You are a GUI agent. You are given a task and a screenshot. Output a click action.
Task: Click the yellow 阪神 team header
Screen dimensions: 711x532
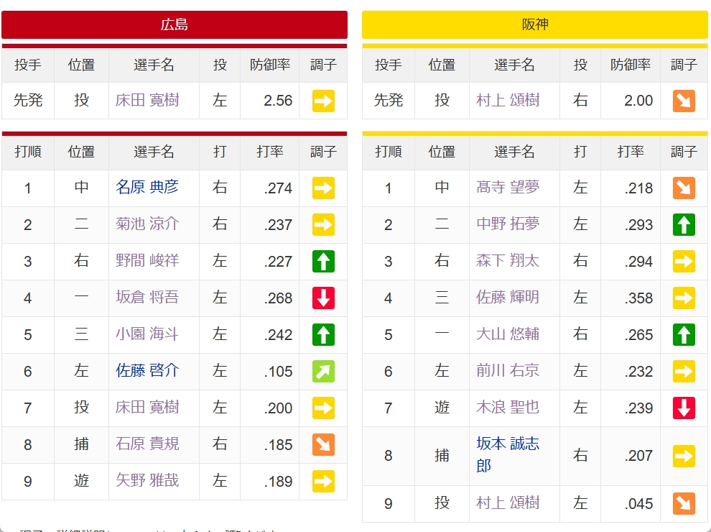[x=535, y=24]
